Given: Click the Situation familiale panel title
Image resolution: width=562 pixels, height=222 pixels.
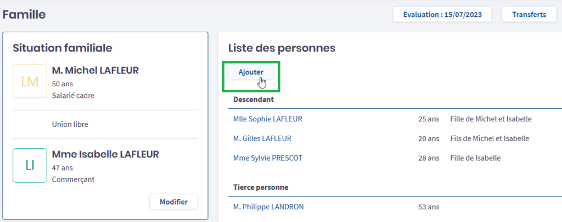Looking at the screenshot, I should click(x=62, y=48).
